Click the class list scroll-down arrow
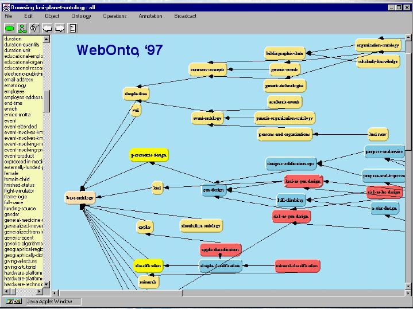Viewport: 413px width, 309px height. point(47,284)
